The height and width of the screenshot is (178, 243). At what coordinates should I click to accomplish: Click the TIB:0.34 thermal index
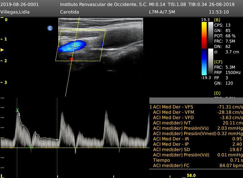(x=198, y=4)
